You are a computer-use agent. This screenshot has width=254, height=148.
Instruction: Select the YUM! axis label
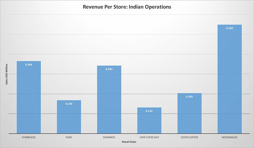point(69,137)
